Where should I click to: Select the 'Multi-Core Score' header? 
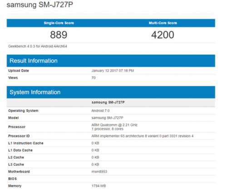[163, 23]
